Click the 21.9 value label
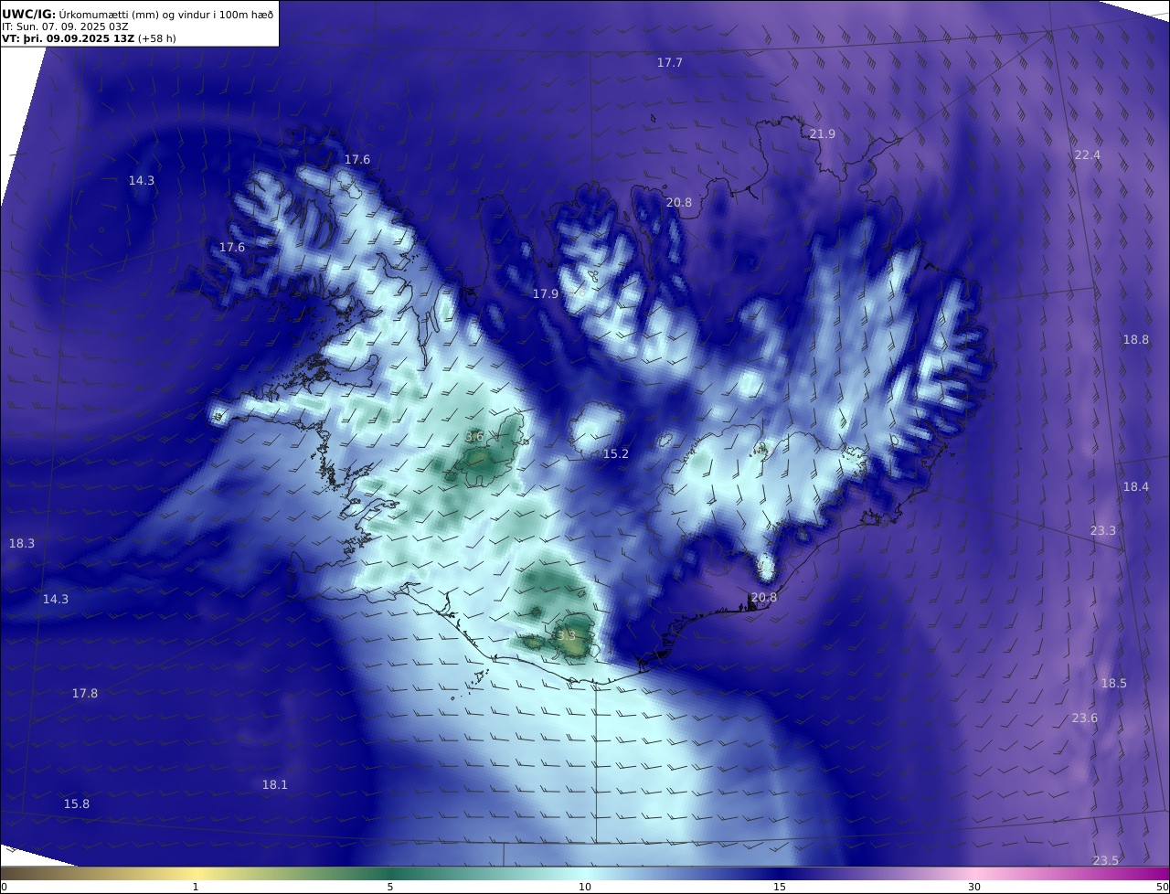Viewport: 1170px width, 894px height. [x=823, y=133]
